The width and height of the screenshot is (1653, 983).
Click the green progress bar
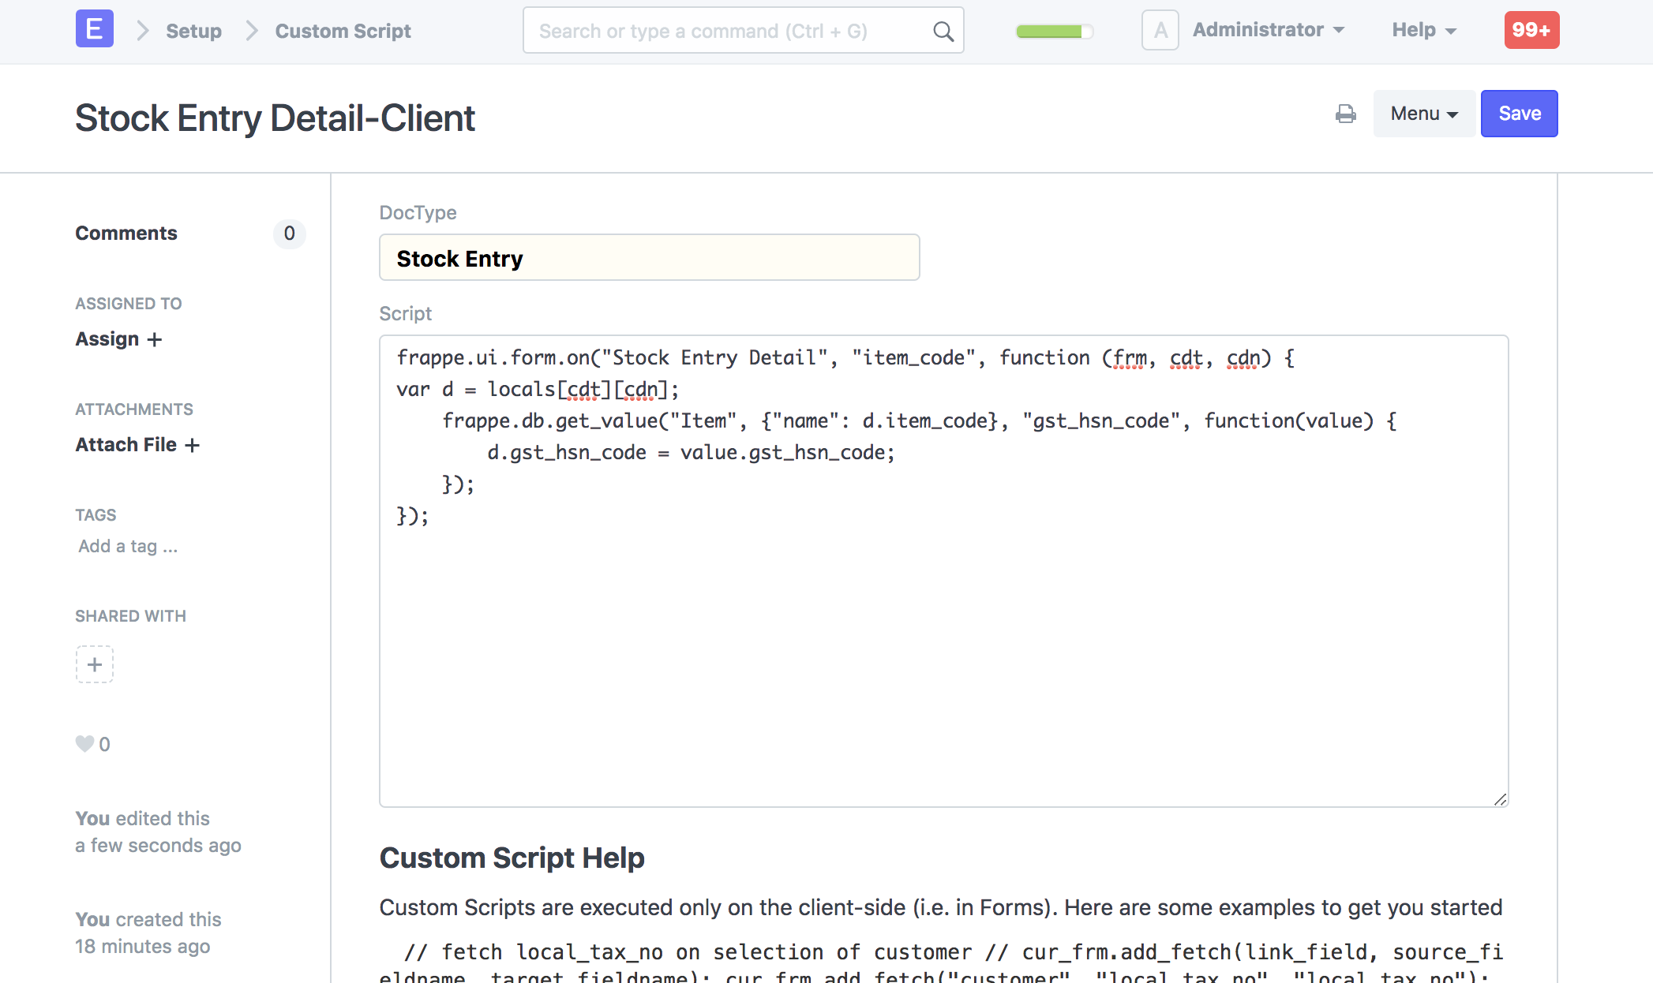(1053, 32)
